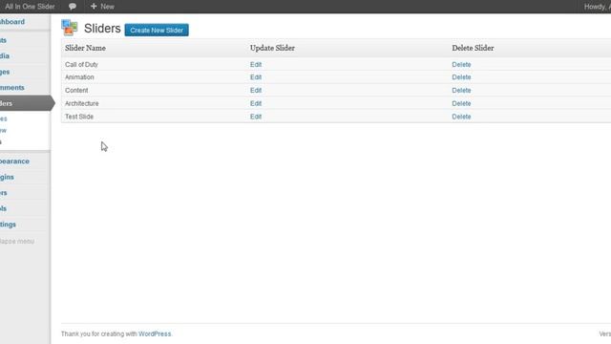Click the plus New item in the admin bar

(x=102, y=7)
